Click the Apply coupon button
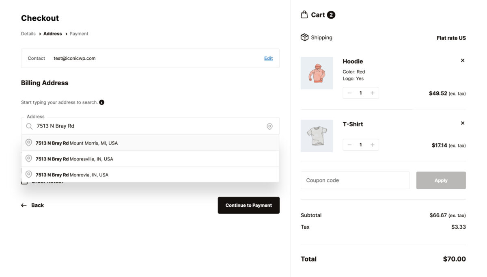Viewport: 487px width, 277px height. pyautogui.click(x=441, y=180)
